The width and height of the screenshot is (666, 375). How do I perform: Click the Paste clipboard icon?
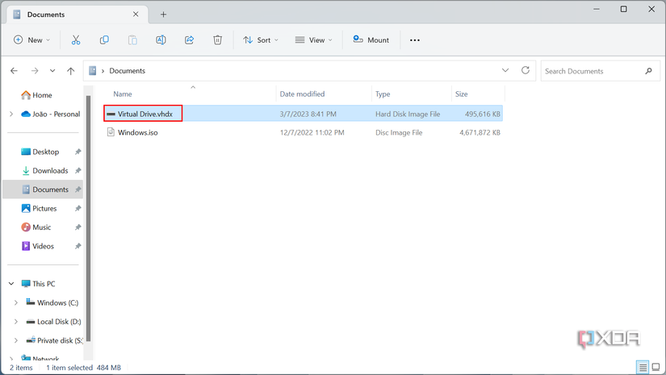pos(132,40)
